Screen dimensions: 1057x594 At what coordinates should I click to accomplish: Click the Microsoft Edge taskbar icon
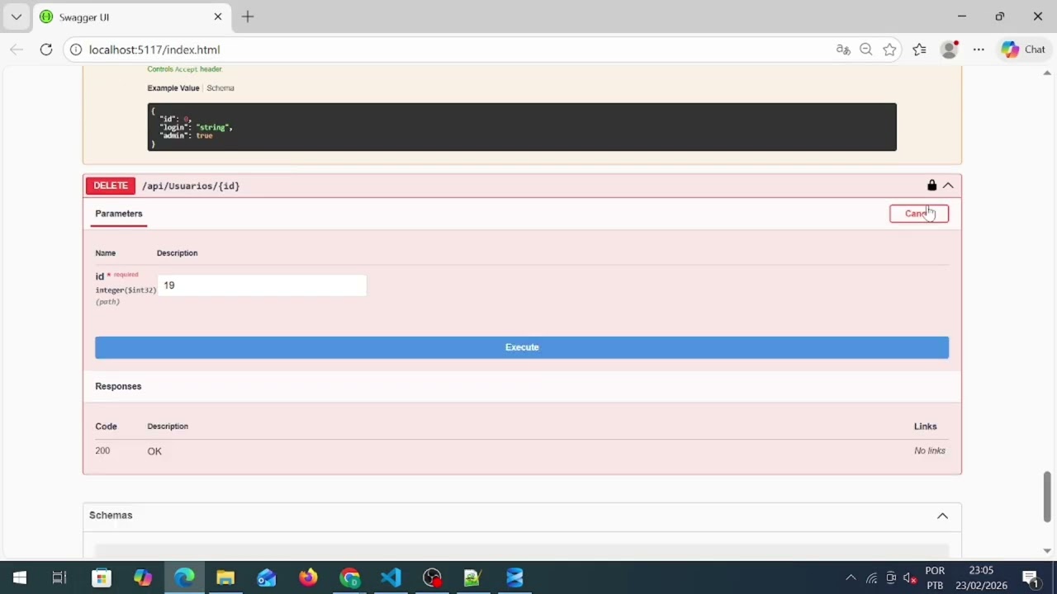184,577
